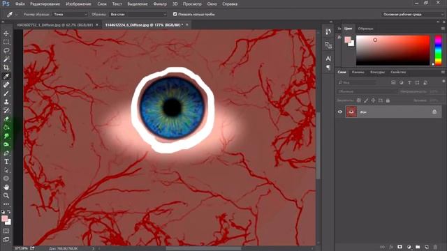Open the Выделение menu
Viewport: 447px width, 251px height.
[138, 4]
